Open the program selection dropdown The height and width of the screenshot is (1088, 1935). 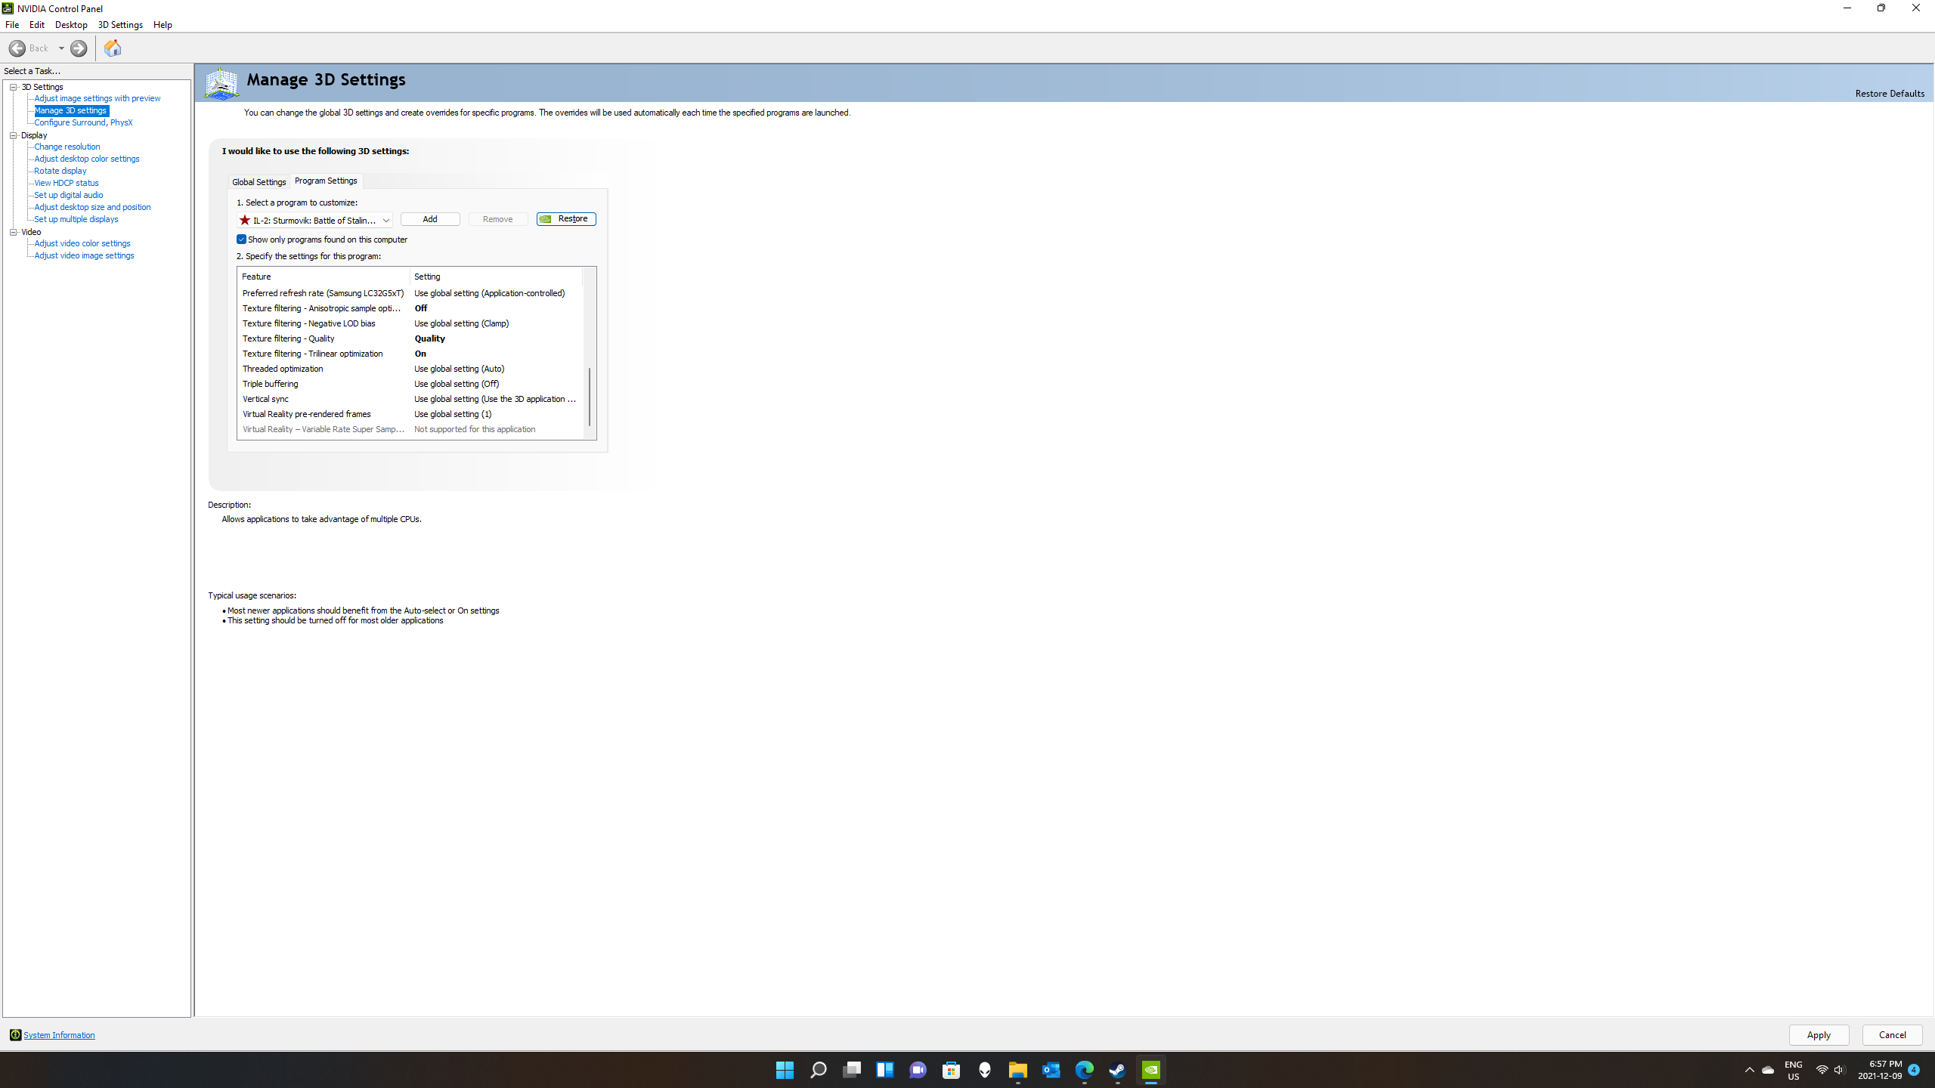314,220
